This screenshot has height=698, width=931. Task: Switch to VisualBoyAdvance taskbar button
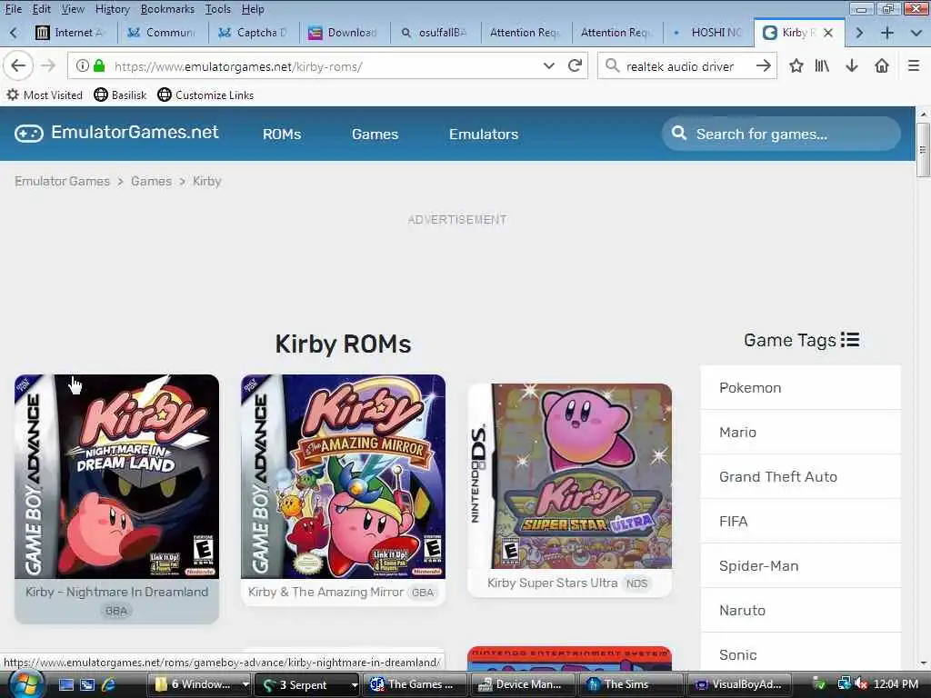click(x=738, y=684)
